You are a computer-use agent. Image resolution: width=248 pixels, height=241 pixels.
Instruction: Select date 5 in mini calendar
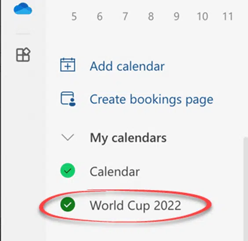click(74, 16)
